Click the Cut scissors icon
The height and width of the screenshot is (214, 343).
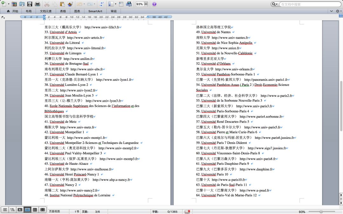(x=47, y=4)
